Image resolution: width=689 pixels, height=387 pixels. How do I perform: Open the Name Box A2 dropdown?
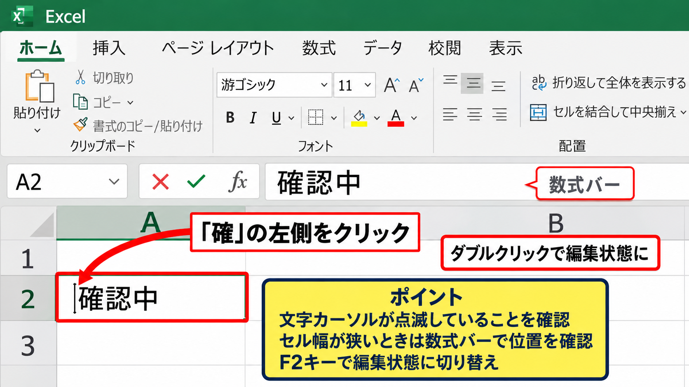(x=114, y=181)
